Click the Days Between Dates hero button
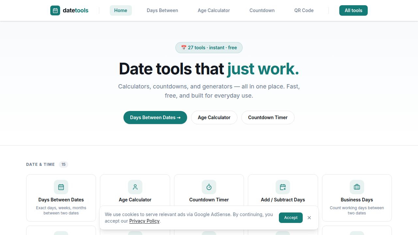The image size is (418, 235). (155, 117)
